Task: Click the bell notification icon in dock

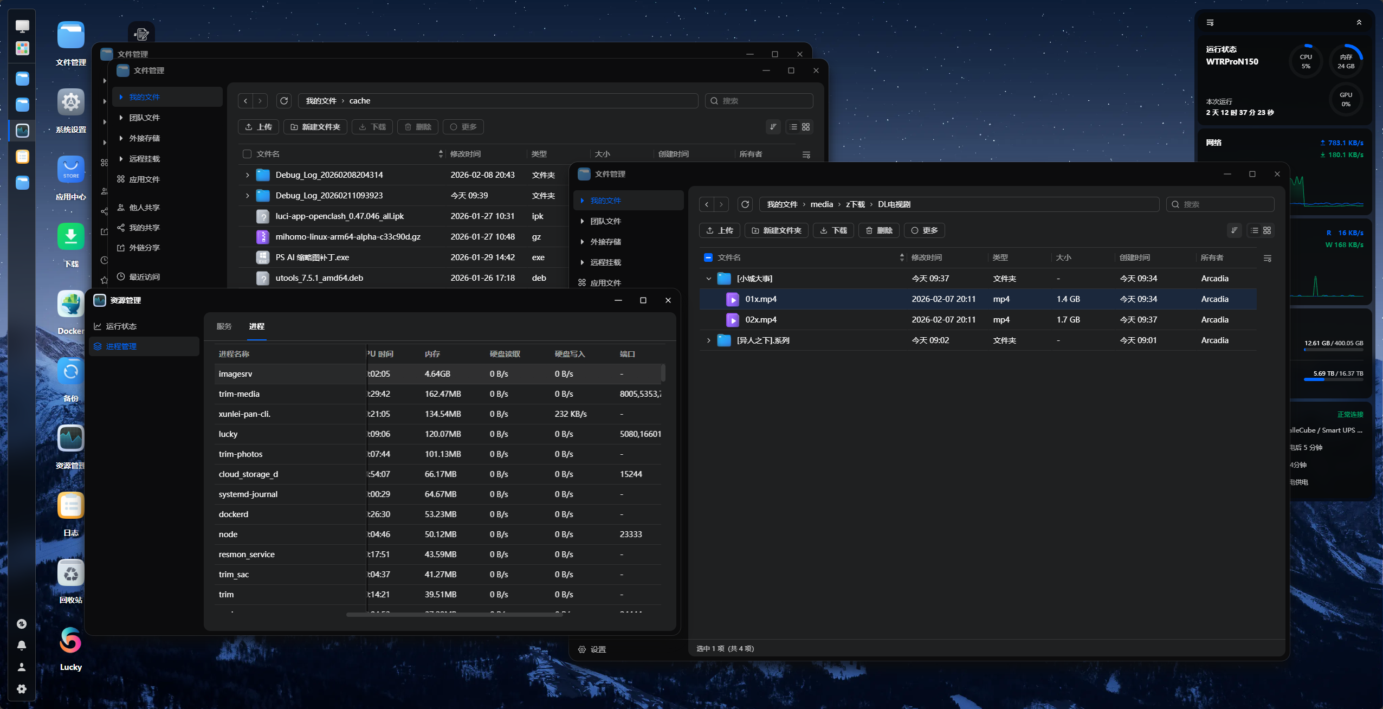Action: [x=22, y=646]
